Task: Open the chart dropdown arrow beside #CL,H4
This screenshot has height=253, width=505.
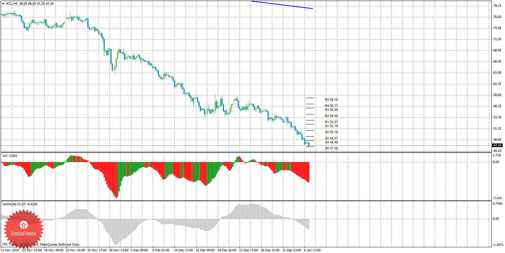Action: tap(3, 3)
